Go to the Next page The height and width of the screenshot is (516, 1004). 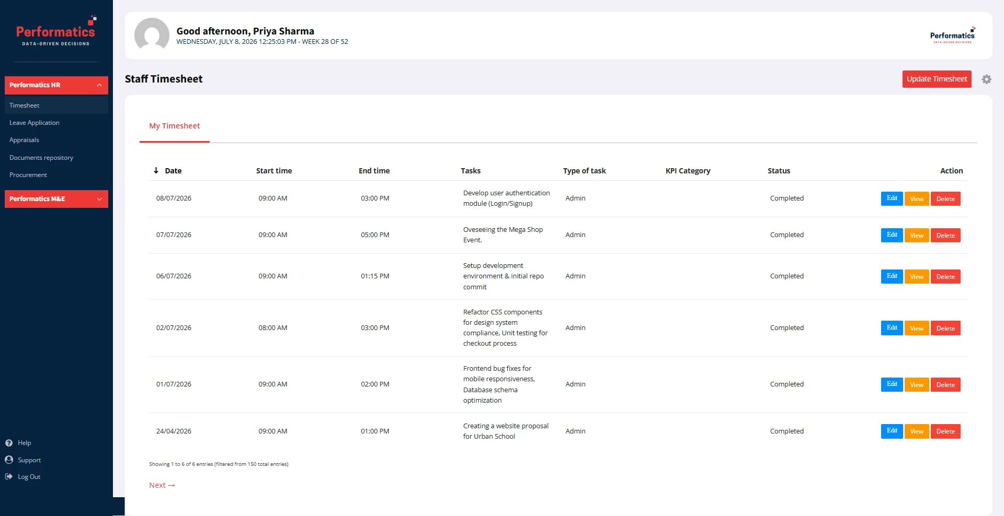pos(162,485)
